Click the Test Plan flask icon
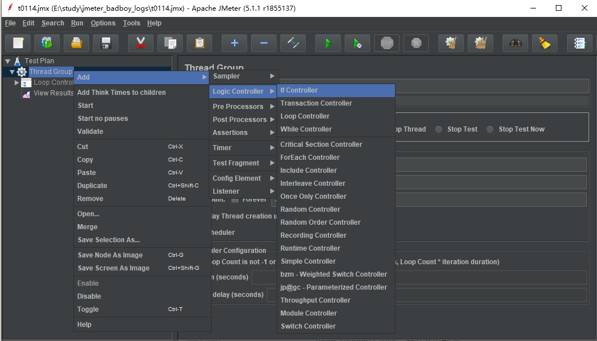Screen dimensions: 597x341 pos(17,61)
